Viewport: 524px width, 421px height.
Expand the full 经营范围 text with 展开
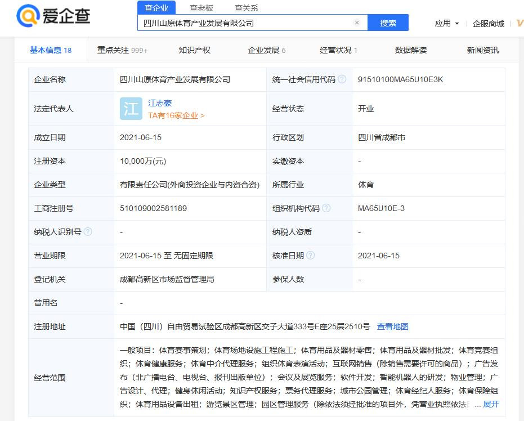click(491, 404)
